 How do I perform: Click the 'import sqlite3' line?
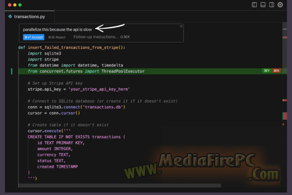[44, 54]
